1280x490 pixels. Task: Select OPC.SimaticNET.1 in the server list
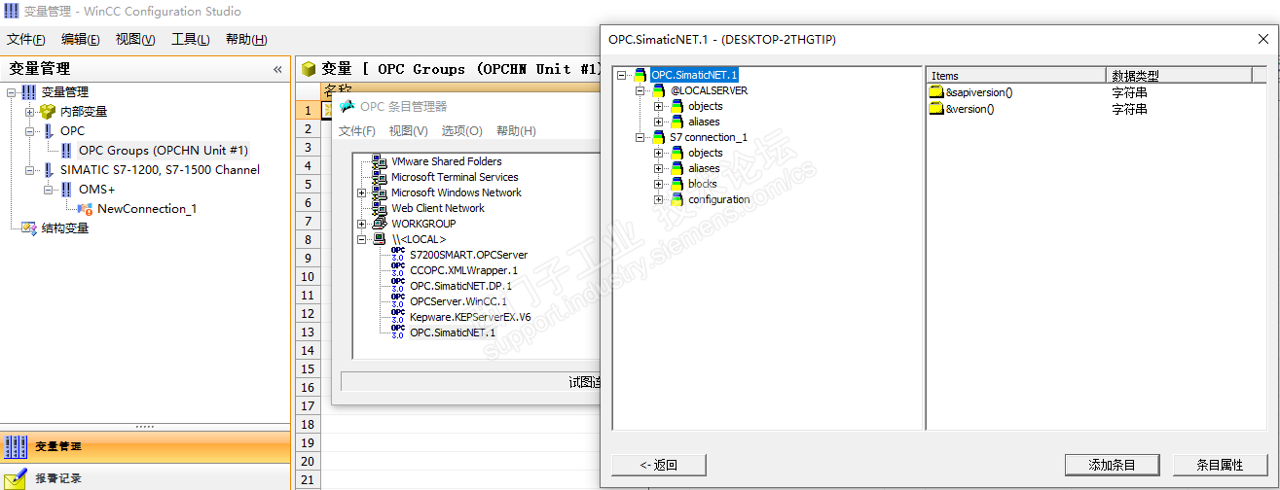point(453,332)
